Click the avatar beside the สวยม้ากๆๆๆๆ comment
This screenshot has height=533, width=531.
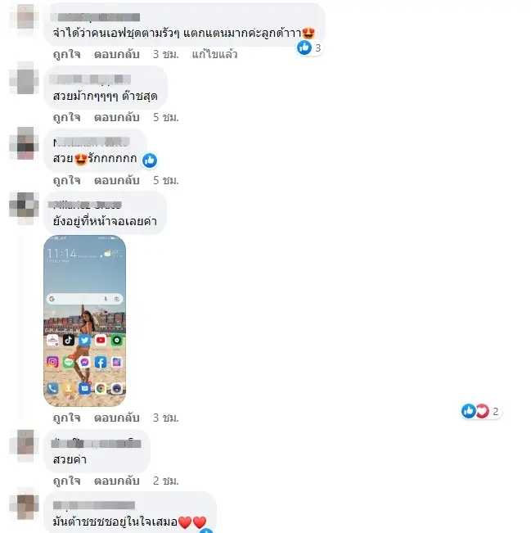click(x=25, y=78)
